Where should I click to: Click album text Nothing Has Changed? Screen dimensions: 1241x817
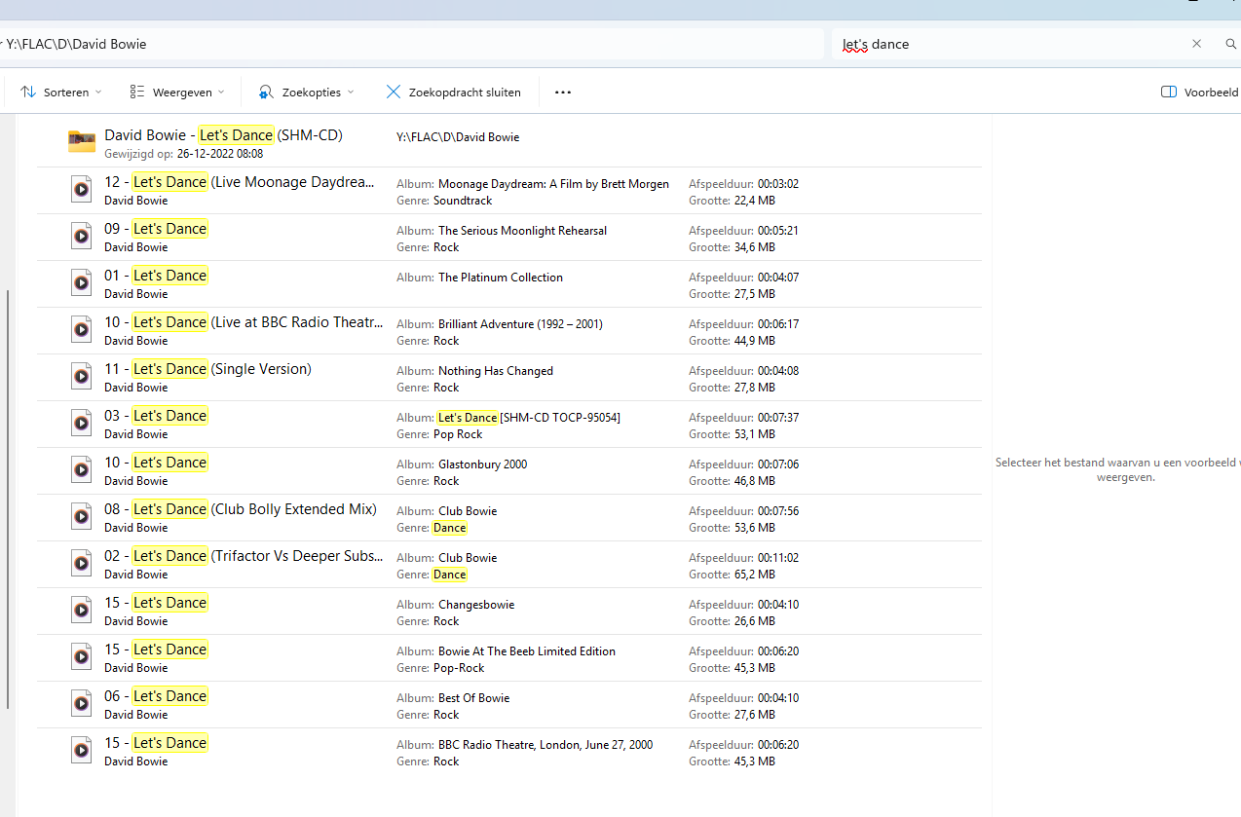(496, 371)
